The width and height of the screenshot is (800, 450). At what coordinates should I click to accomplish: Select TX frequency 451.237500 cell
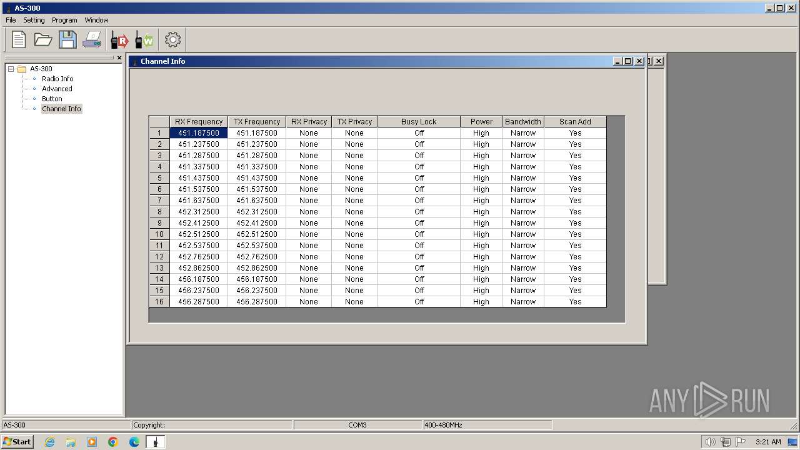tap(257, 144)
